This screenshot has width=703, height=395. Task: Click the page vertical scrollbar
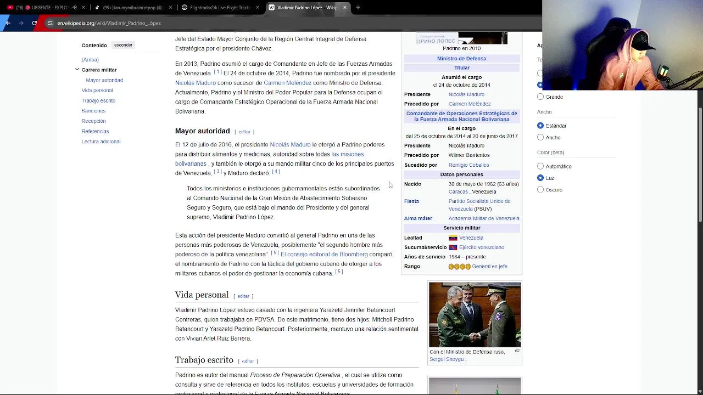tap(700, 165)
